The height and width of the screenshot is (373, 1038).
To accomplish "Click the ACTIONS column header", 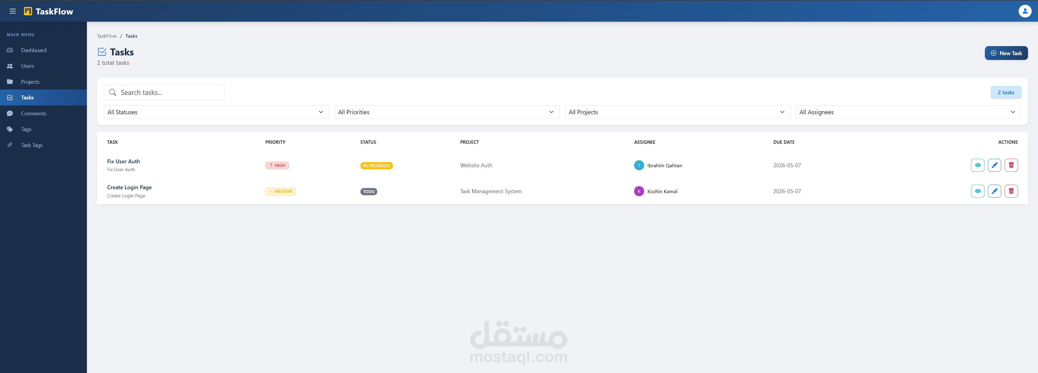I will (x=1008, y=142).
